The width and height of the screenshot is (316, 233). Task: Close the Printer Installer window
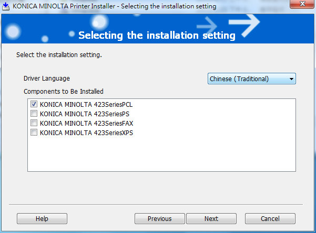pos(302,4)
